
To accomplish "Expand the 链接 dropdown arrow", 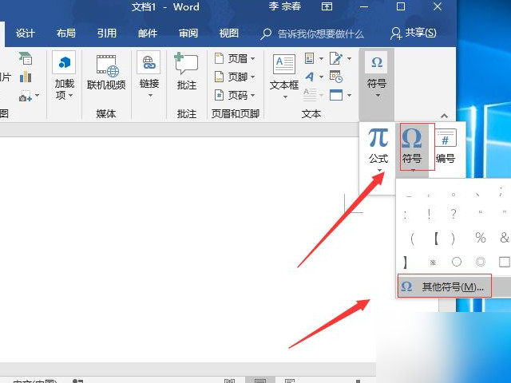I will click(150, 96).
